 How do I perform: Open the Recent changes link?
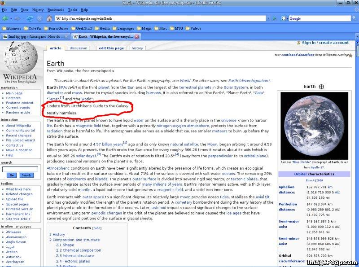coord(19,136)
